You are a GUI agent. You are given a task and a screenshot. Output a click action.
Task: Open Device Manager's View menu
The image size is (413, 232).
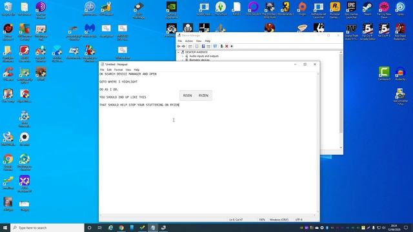click(199, 41)
